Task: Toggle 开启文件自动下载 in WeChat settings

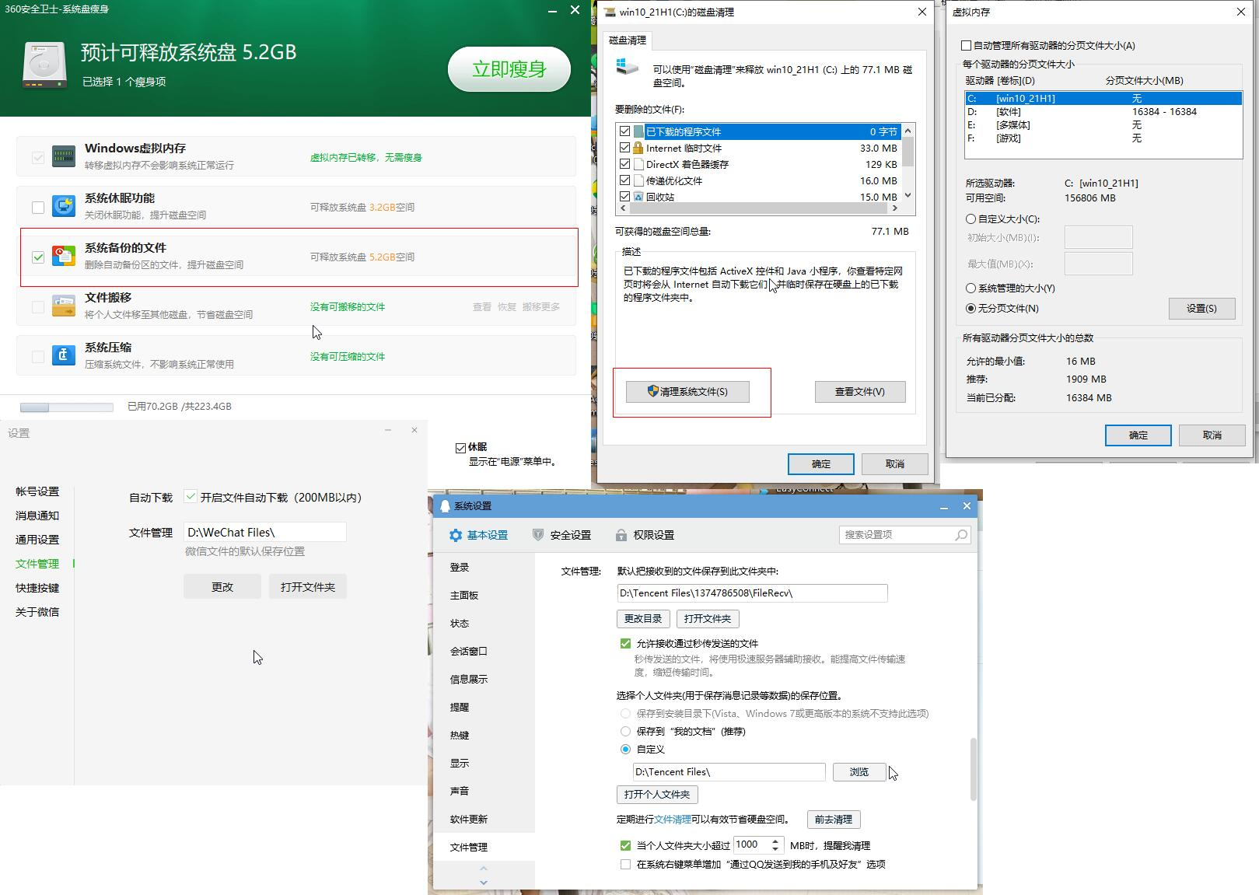Action: [191, 496]
